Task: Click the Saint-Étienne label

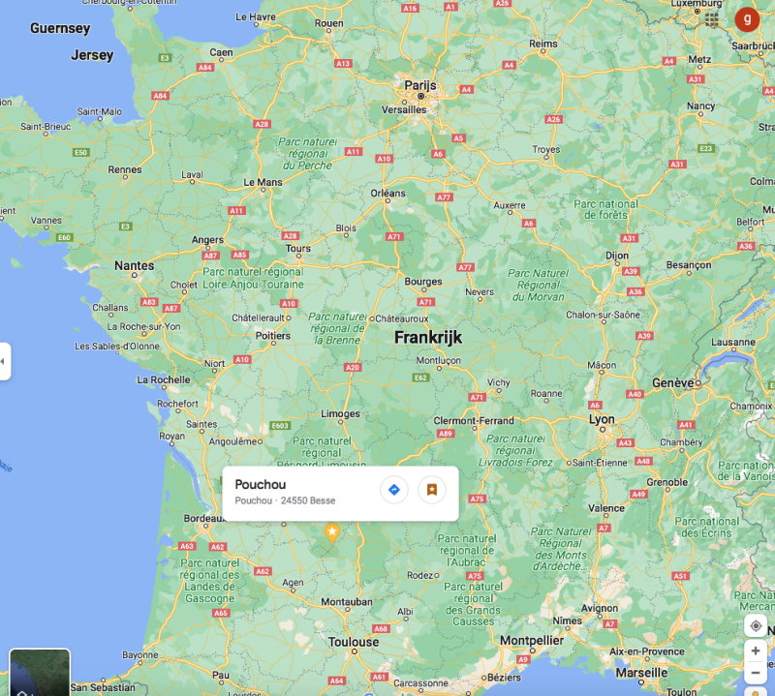Action: [x=600, y=463]
